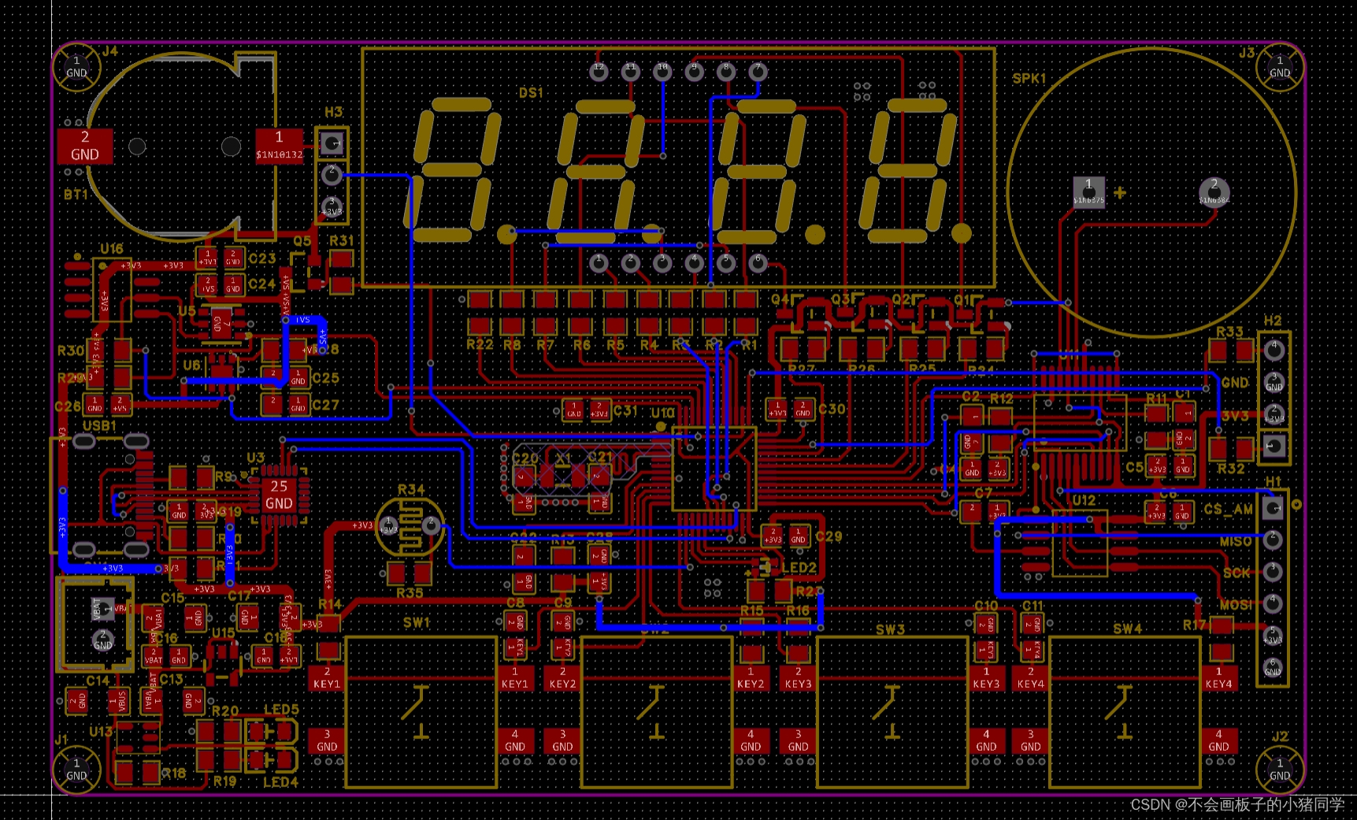Select H1 square pin 1 CS_AM
Viewport: 1357px width, 820px height.
coord(1273,508)
